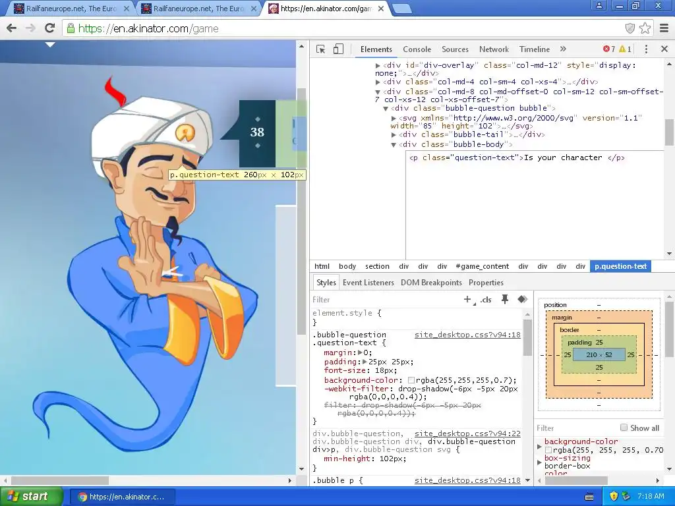Bookmark this page with the star icon
675x506 pixels.
pyautogui.click(x=645, y=28)
